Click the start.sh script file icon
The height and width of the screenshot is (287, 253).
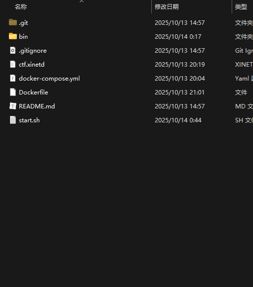pos(13,120)
